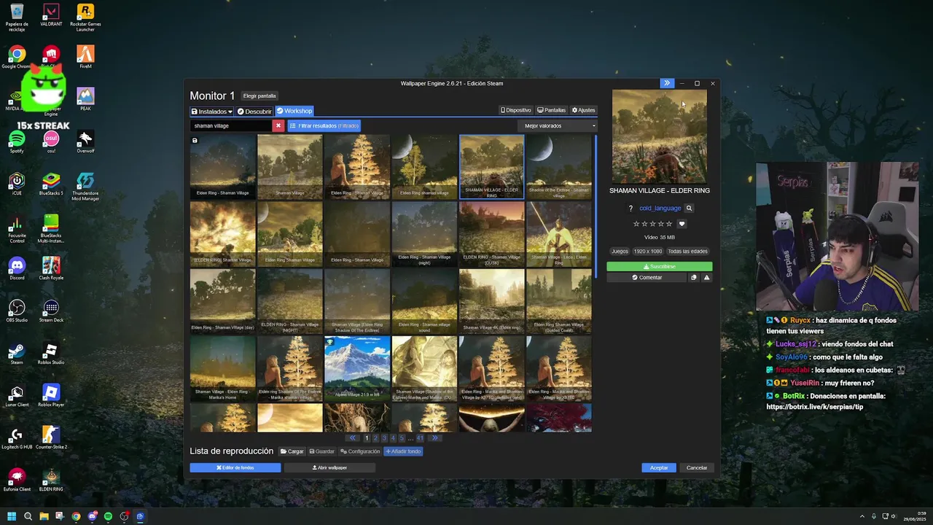Click Abrir wallpaper button

coord(329,467)
